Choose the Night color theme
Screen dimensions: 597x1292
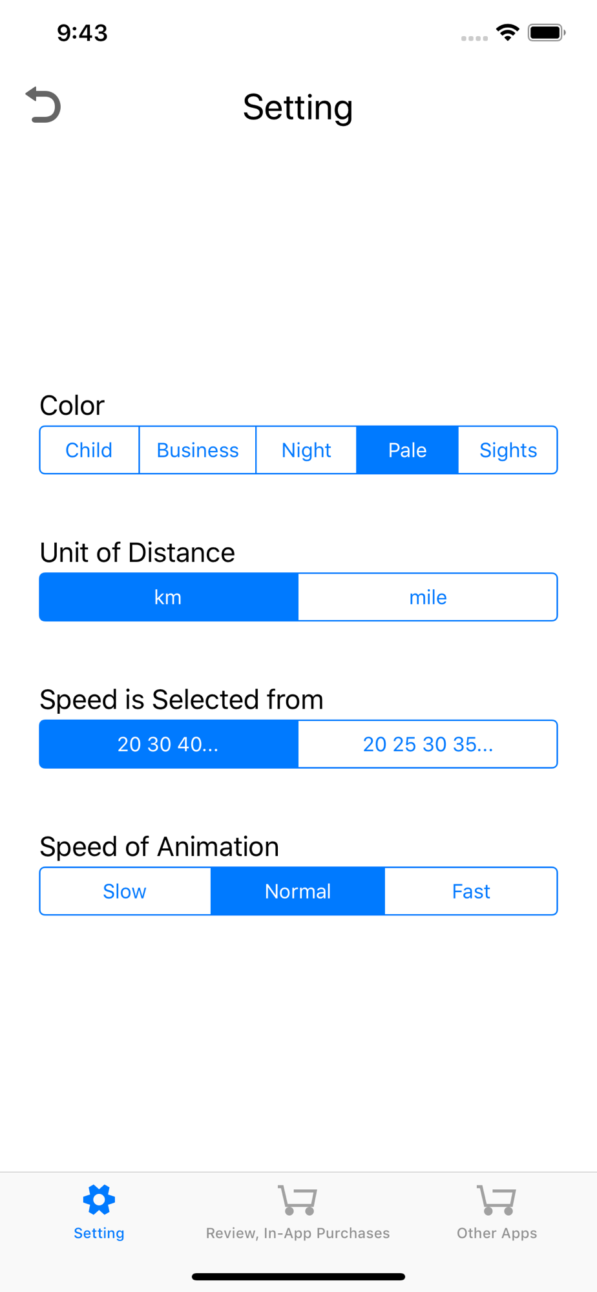306,450
